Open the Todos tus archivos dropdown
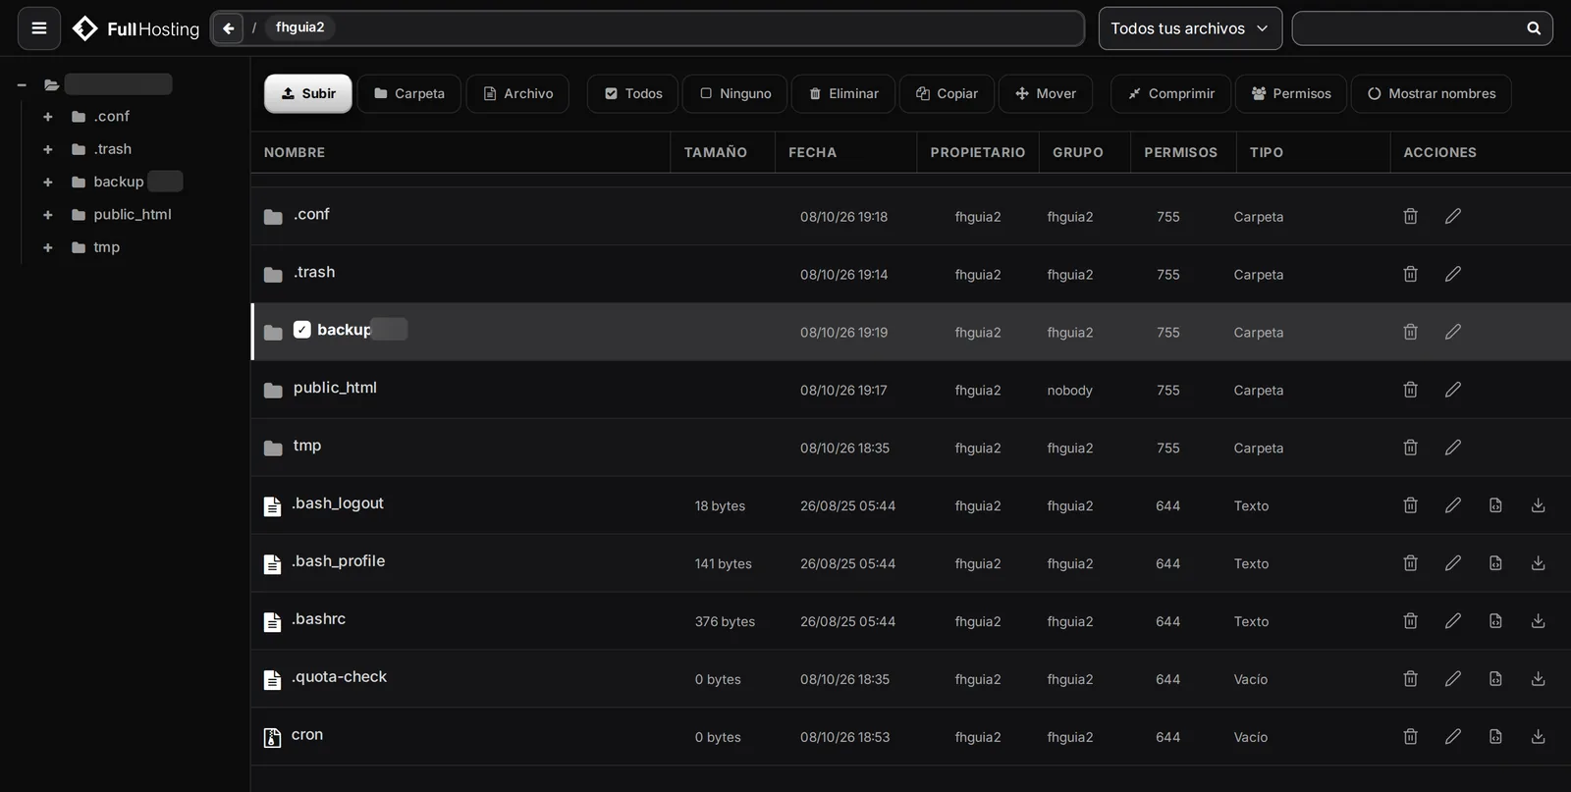The image size is (1571, 792). tap(1190, 28)
